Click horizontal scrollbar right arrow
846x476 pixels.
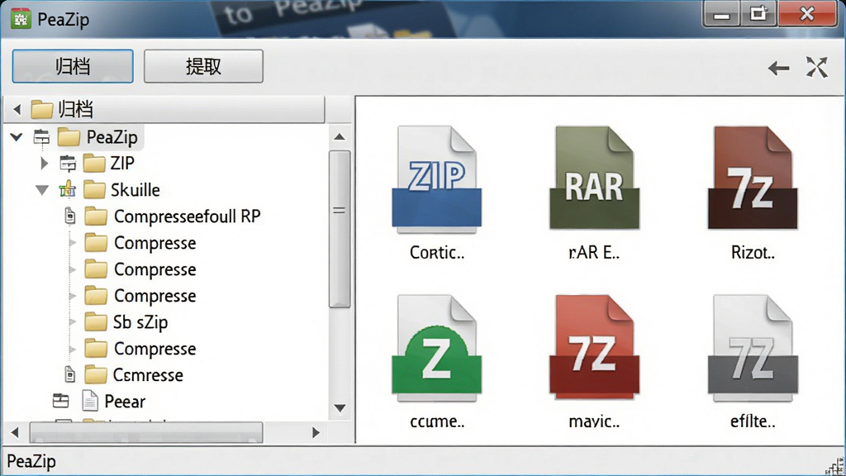pyautogui.click(x=316, y=432)
